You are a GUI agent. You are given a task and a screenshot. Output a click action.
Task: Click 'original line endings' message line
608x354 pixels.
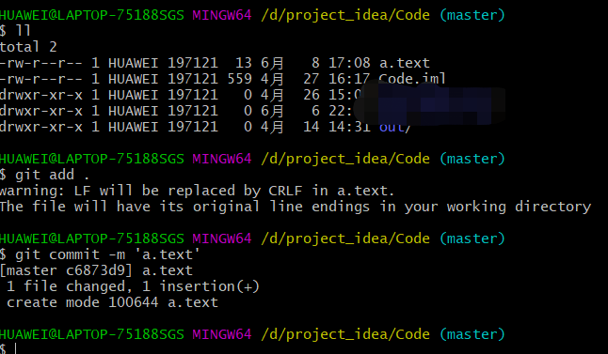tap(296, 207)
